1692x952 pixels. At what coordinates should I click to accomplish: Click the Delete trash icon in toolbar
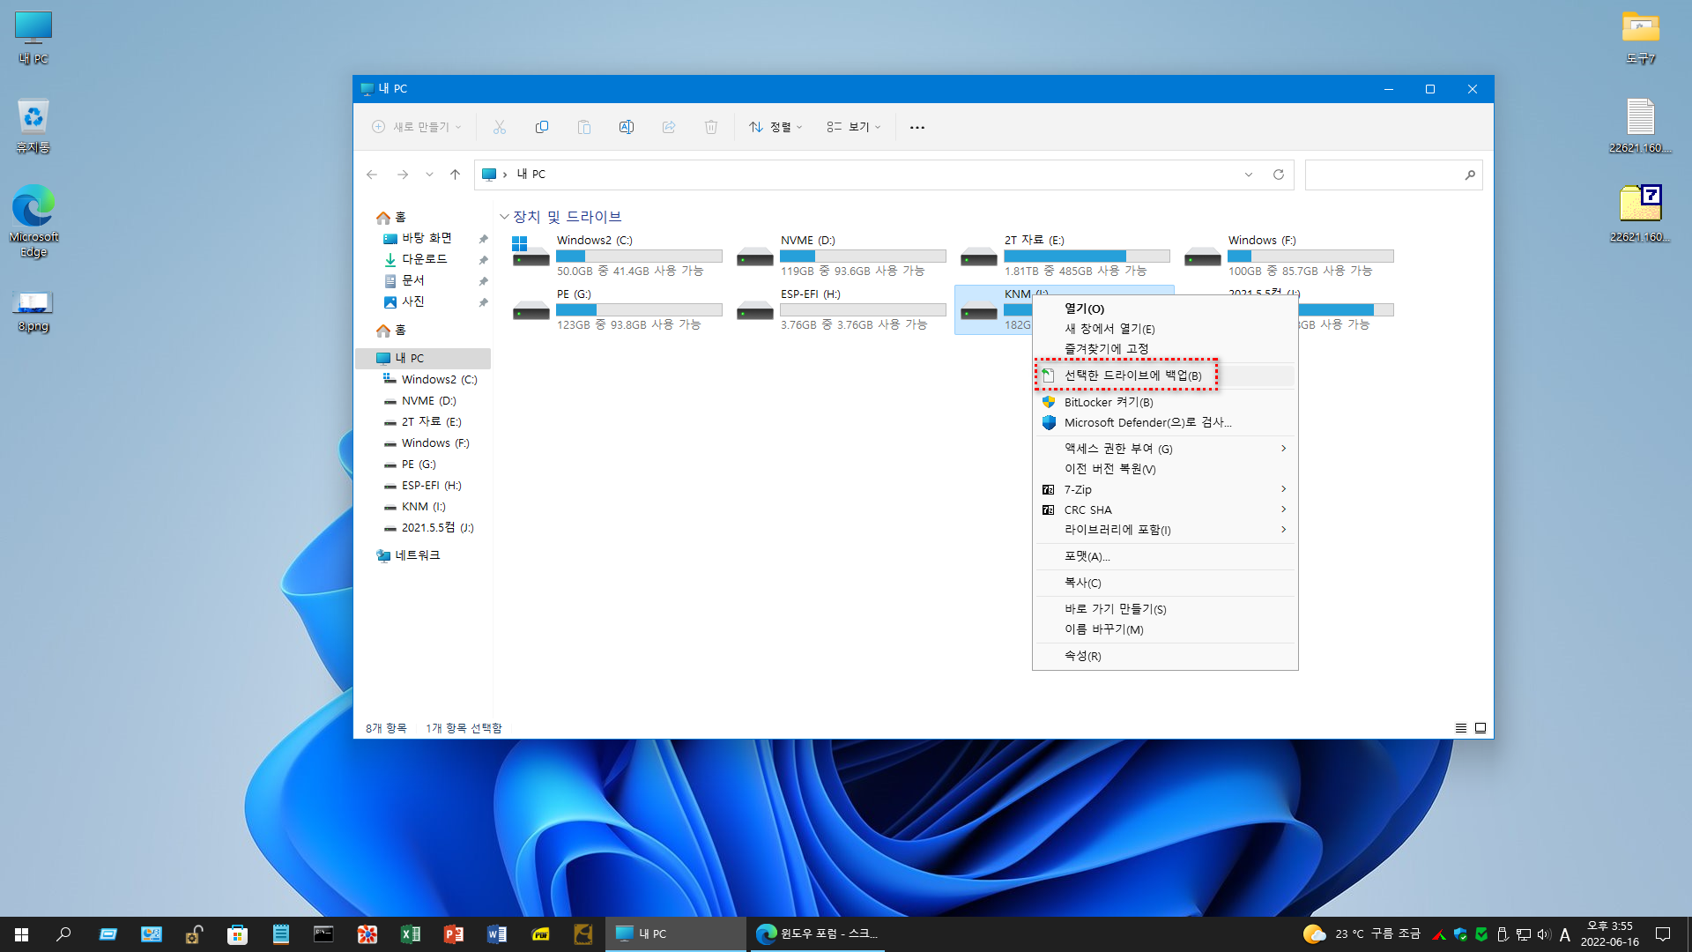click(x=711, y=127)
